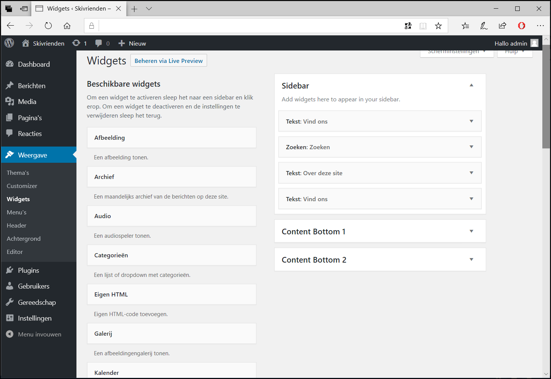Click the Media library icon
Image resolution: width=551 pixels, height=379 pixels.
[x=10, y=101]
